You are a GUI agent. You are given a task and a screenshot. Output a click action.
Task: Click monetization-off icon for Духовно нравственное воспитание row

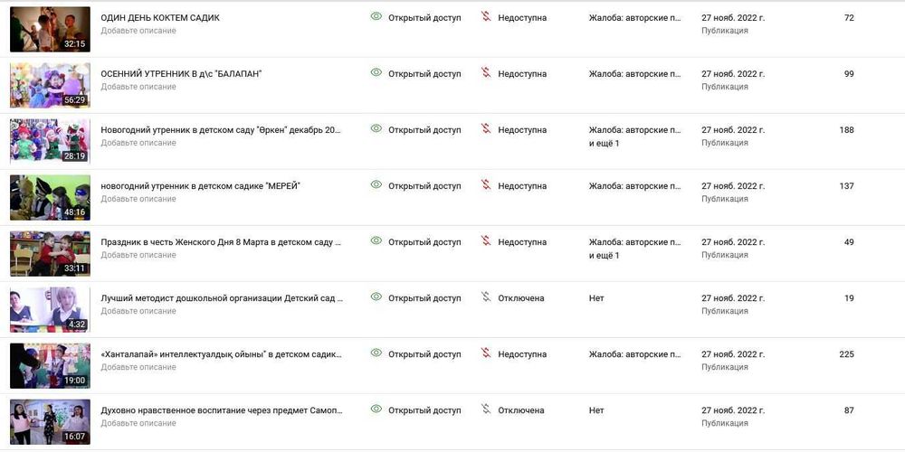point(486,410)
